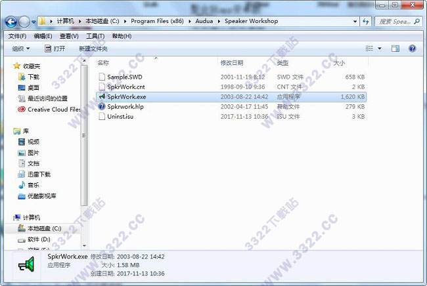427x286 pixels.
Task: Open 最近访问的位置 in sidebar
Action: pyautogui.click(x=47, y=98)
